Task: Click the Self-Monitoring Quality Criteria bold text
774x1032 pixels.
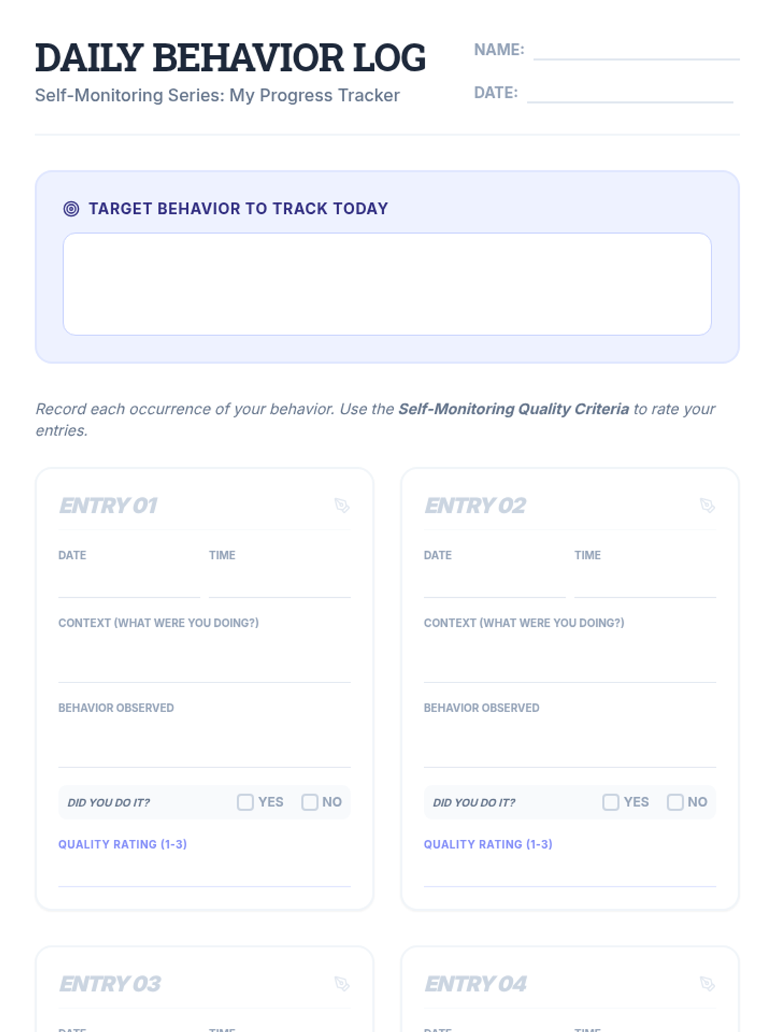Action: 513,409
